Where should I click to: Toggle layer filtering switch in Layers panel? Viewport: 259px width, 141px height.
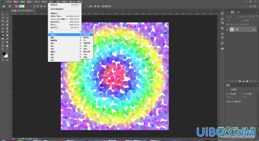point(257,16)
